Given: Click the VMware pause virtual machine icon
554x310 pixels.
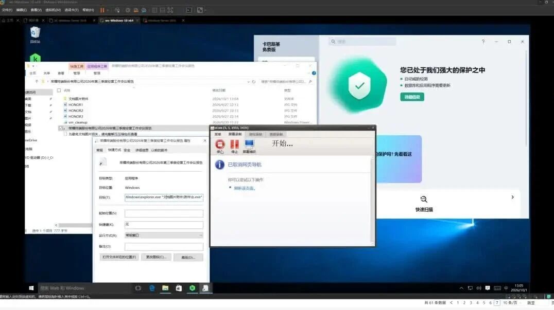Looking at the screenshot, I should 102,10.
